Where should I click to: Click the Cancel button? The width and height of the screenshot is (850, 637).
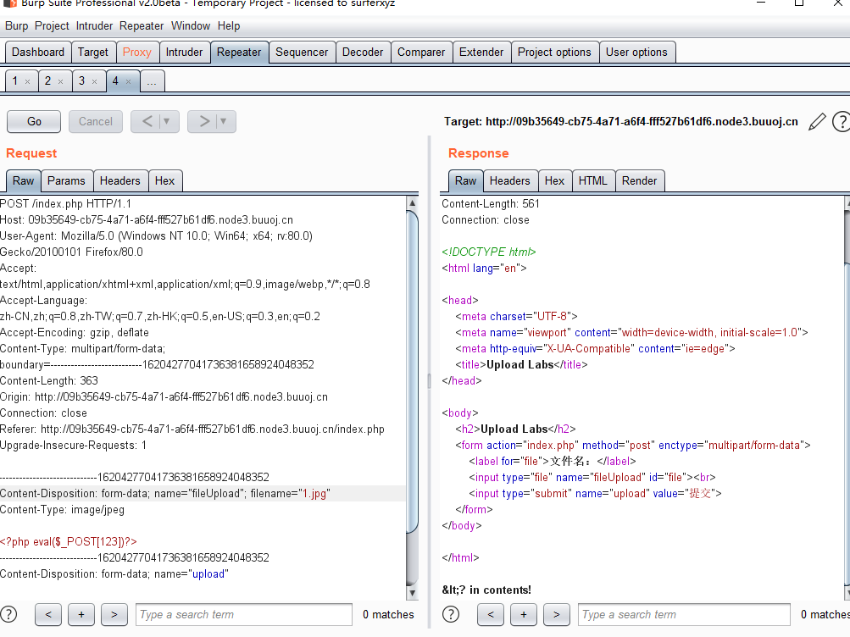coord(96,121)
